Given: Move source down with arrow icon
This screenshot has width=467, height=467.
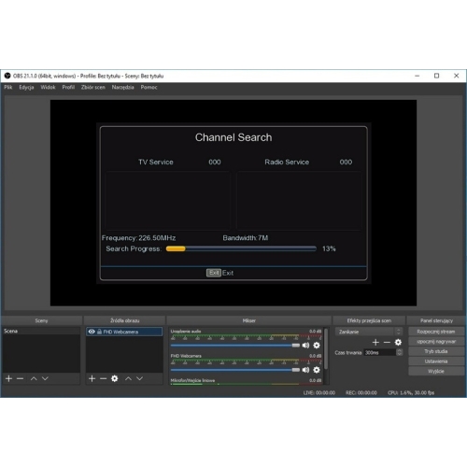Looking at the screenshot, I should pyautogui.click(x=139, y=378).
